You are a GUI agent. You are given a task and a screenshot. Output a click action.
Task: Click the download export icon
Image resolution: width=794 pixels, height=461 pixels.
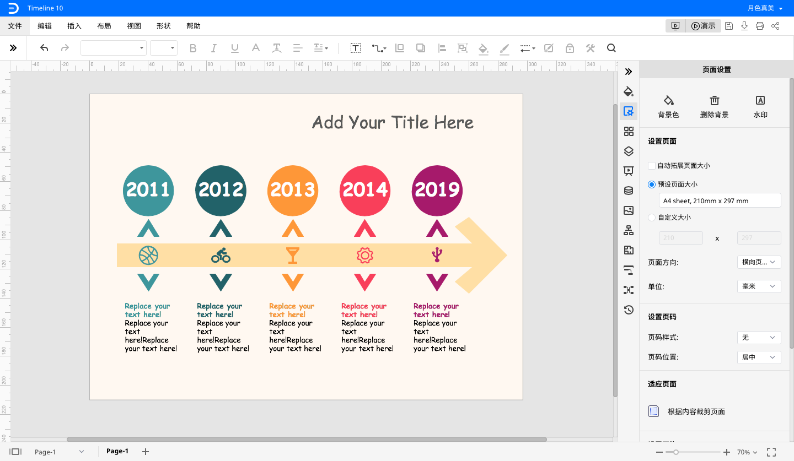click(744, 26)
